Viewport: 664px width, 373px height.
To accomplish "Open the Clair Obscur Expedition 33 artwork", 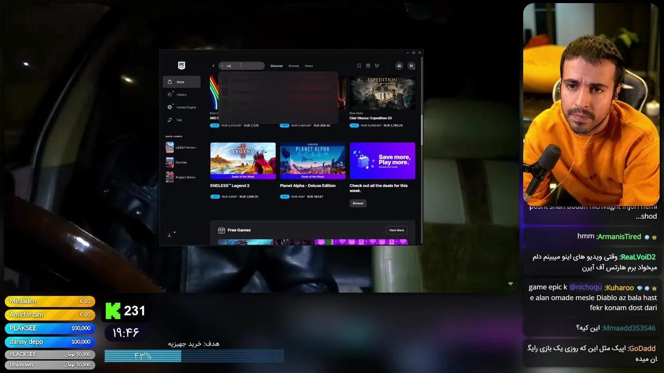I will pyautogui.click(x=382, y=92).
